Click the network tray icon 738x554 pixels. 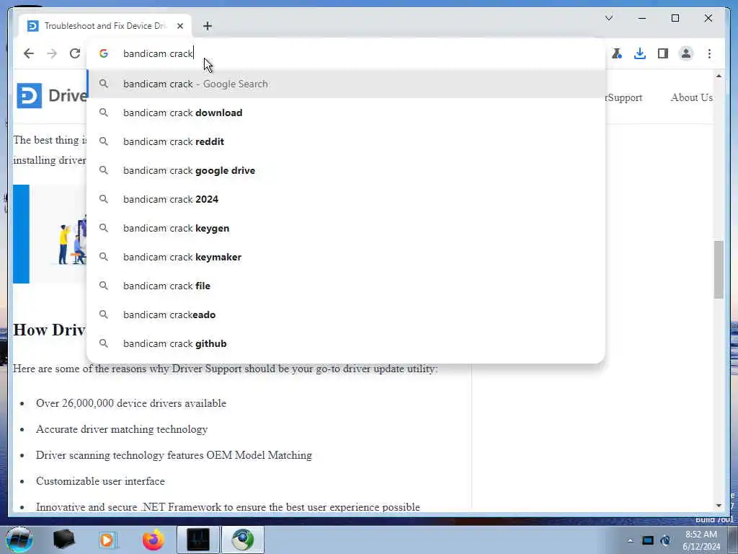648,540
